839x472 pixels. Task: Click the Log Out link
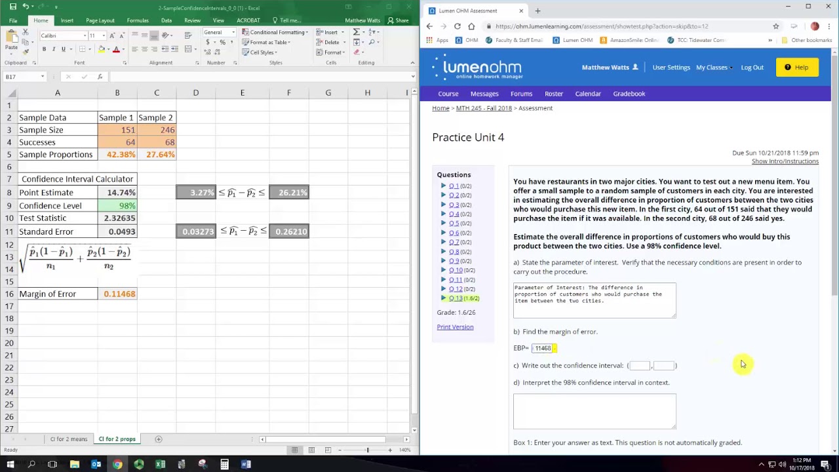752,68
